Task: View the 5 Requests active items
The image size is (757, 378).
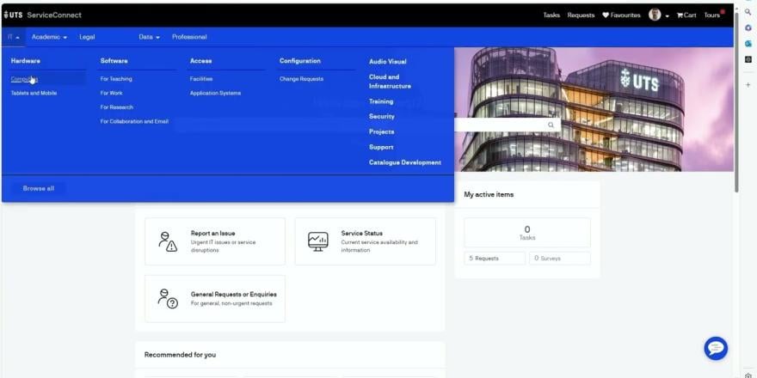Action: click(494, 258)
